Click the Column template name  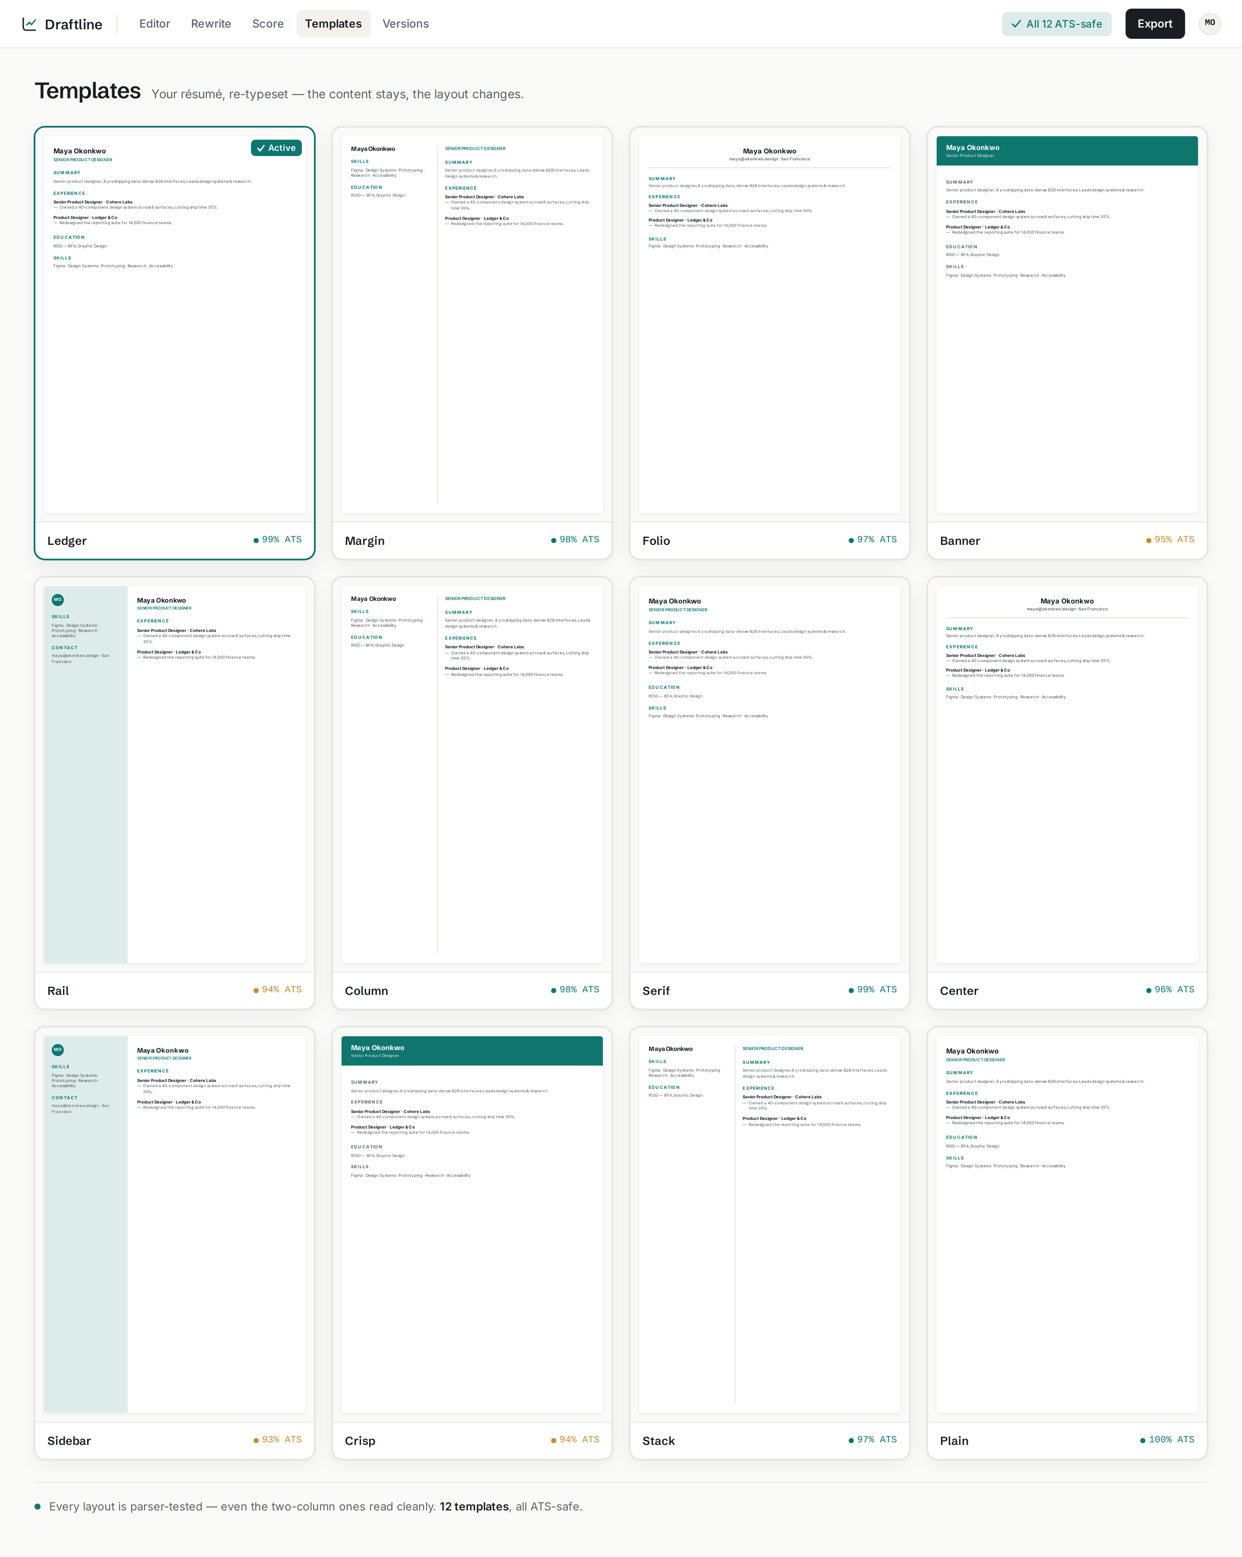pos(366,991)
